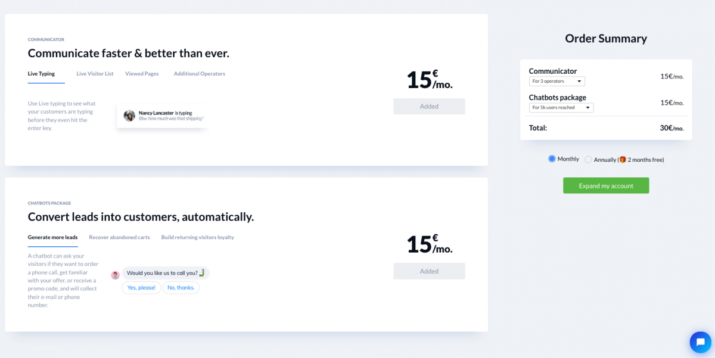Expand the 'For 3 operators' dropdown
Screen dimensions: 715x358
[x=557, y=81]
